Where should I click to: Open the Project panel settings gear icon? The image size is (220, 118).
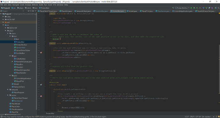coord(33,11)
